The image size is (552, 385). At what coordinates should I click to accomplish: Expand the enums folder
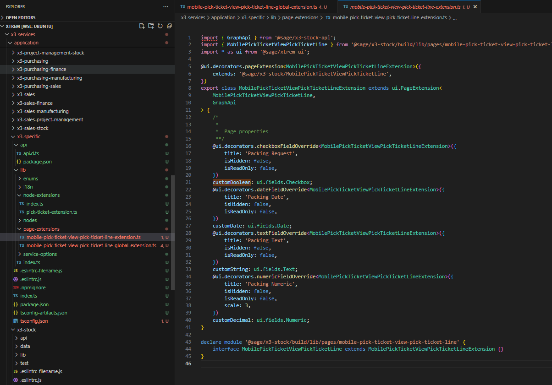pos(19,179)
